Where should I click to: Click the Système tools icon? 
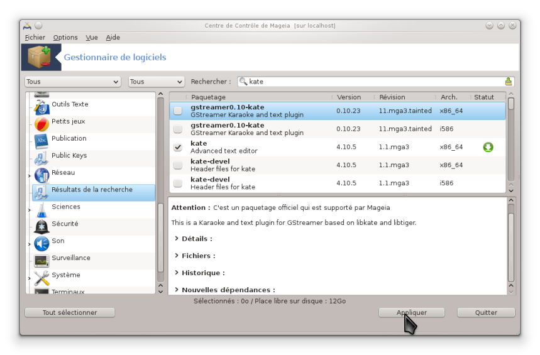click(41, 278)
